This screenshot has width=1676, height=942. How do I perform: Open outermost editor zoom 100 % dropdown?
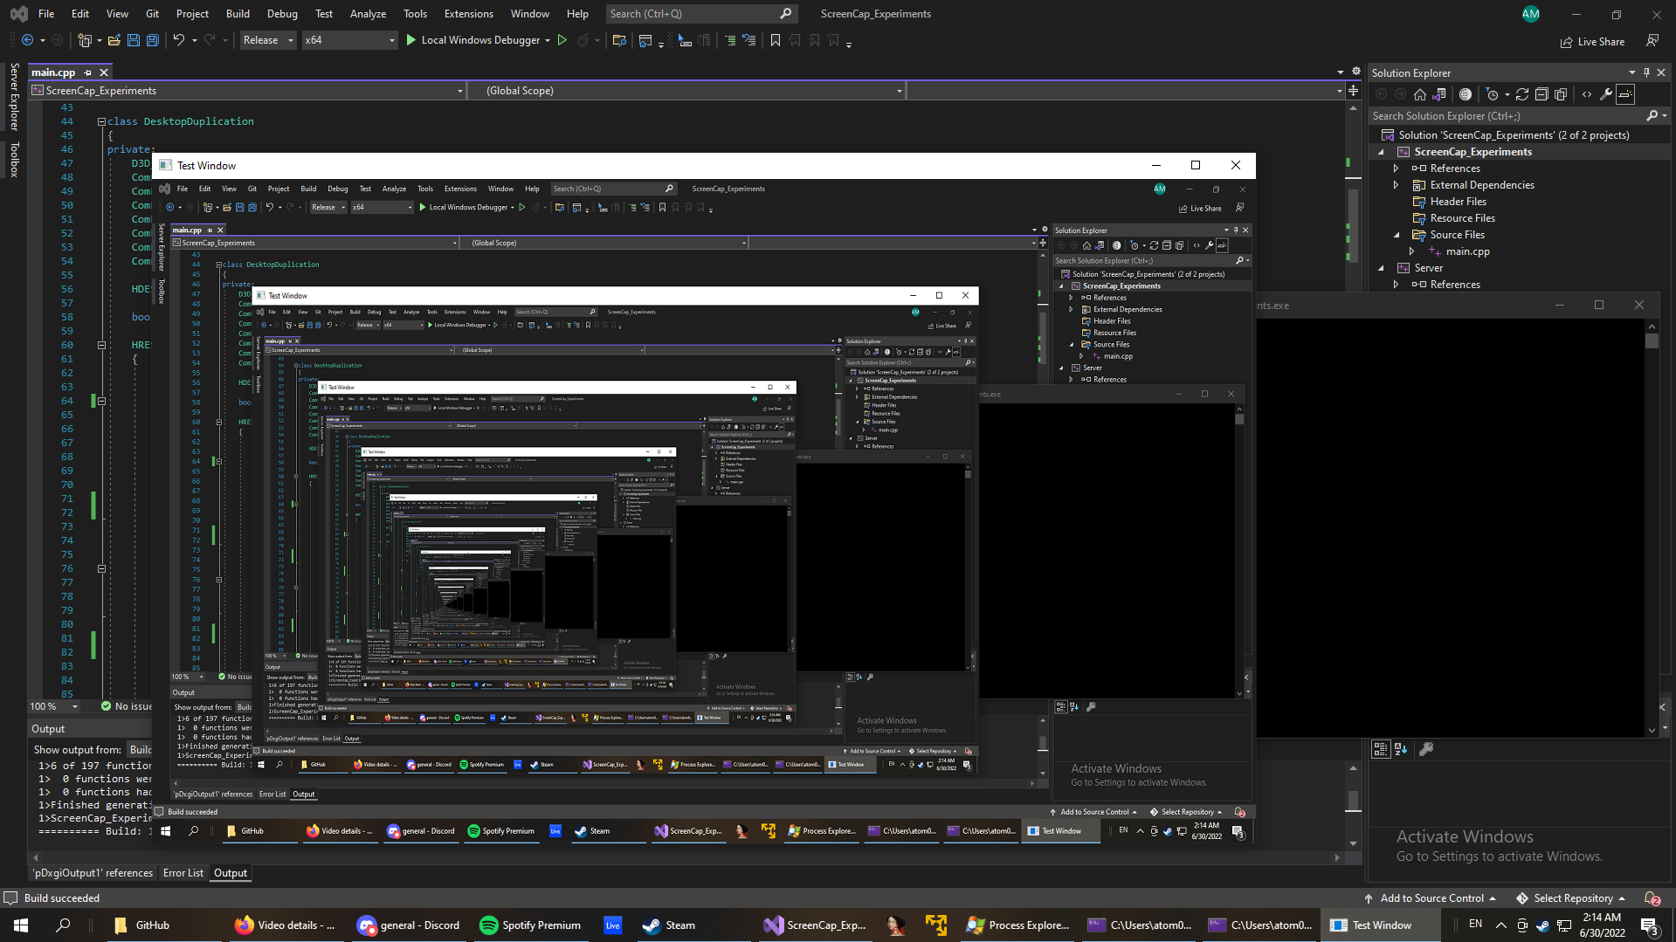click(x=55, y=706)
